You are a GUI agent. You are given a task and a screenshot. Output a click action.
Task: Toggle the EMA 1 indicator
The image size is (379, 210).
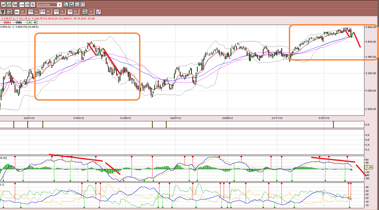pos(31,12)
